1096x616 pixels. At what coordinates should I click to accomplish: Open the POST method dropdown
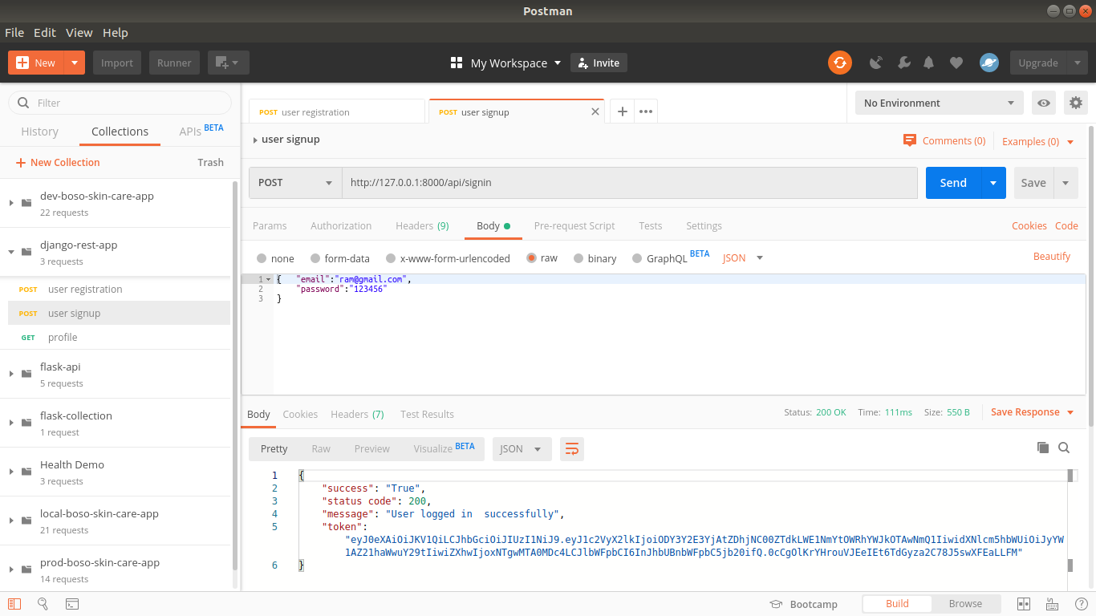(x=295, y=183)
